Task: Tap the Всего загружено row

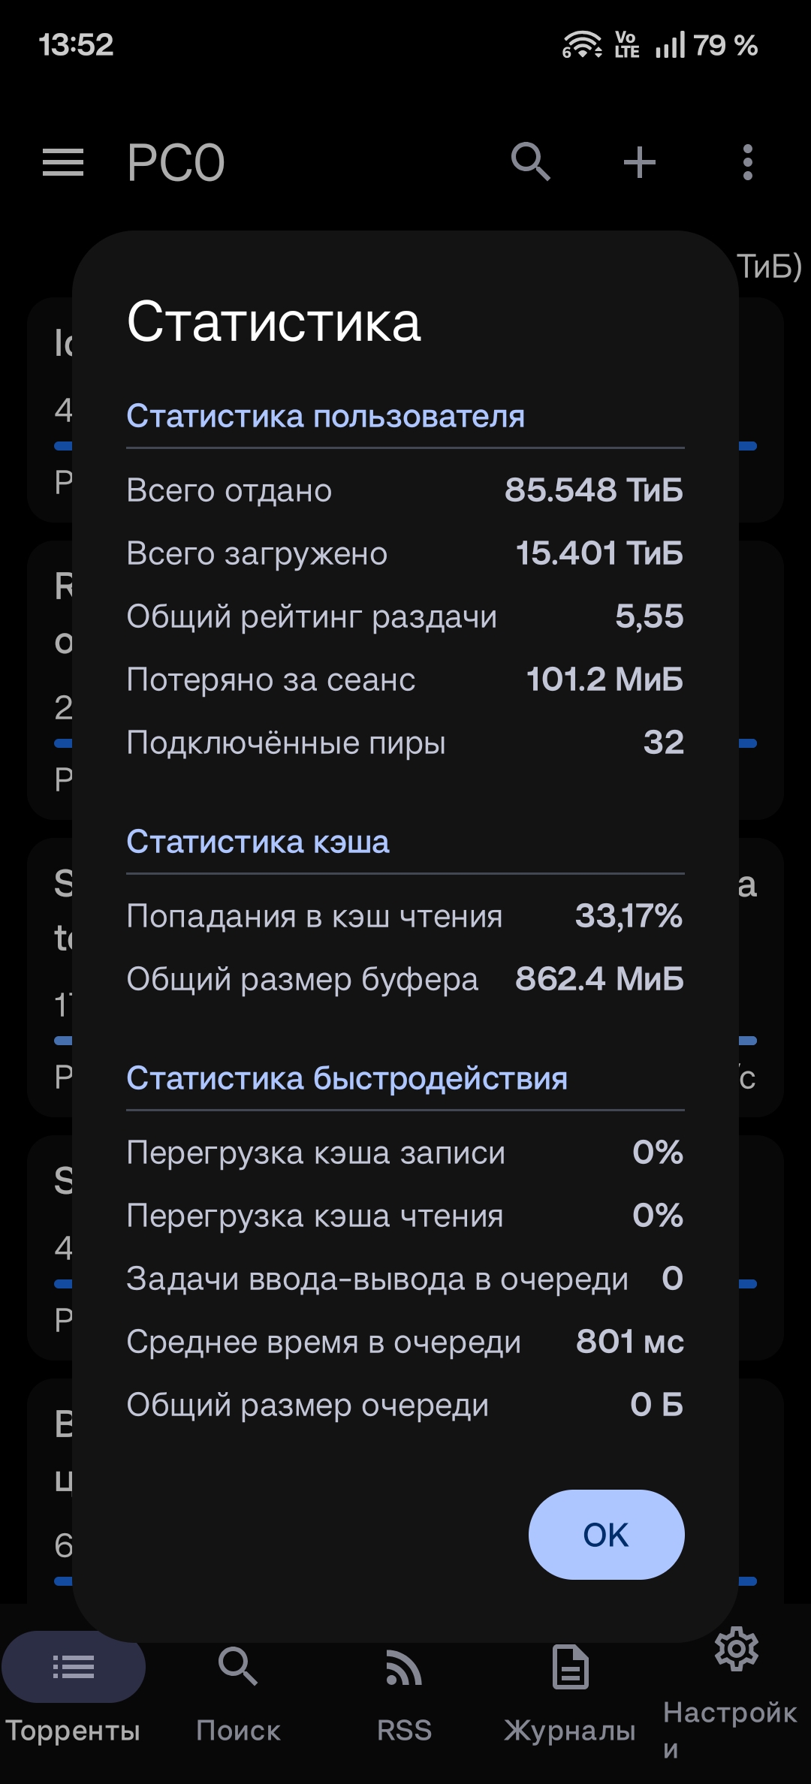Action: point(405,553)
